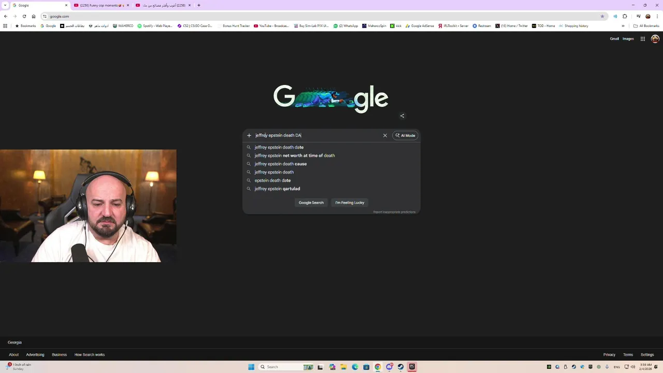Open the All Bookmarks folder
The width and height of the screenshot is (663, 373).
(x=646, y=26)
